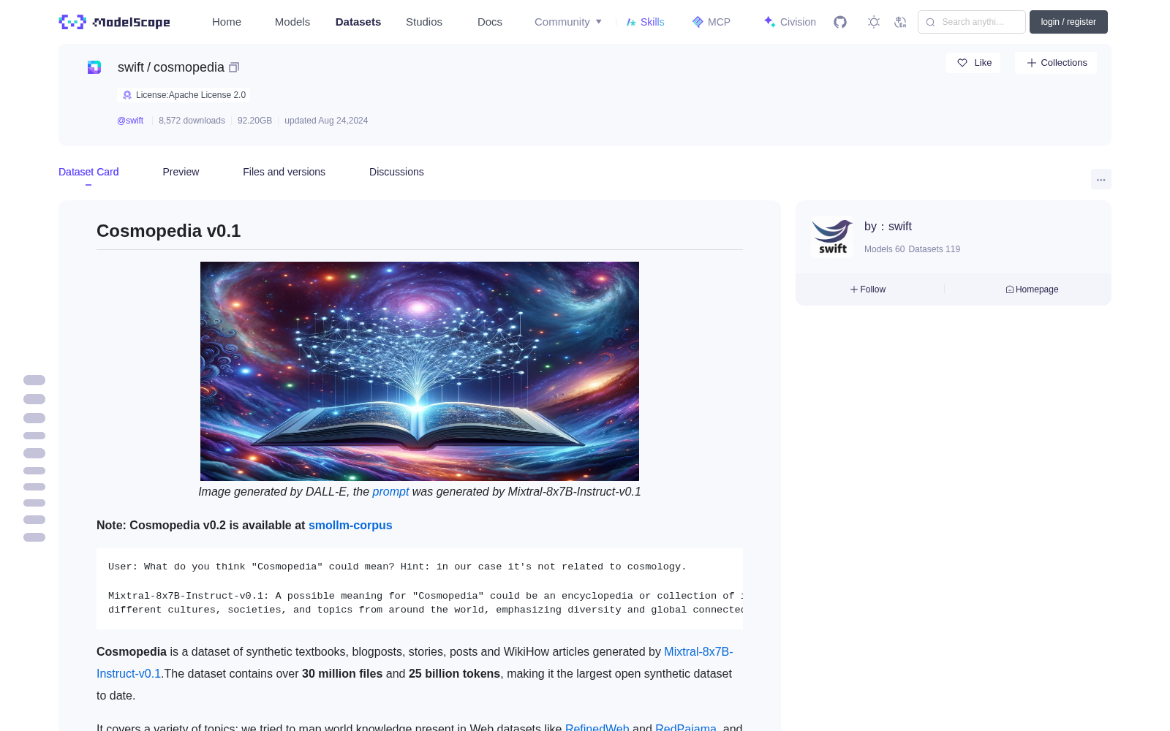Open the Docs page
Screen dimensions: 1170x731
point(490,22)
